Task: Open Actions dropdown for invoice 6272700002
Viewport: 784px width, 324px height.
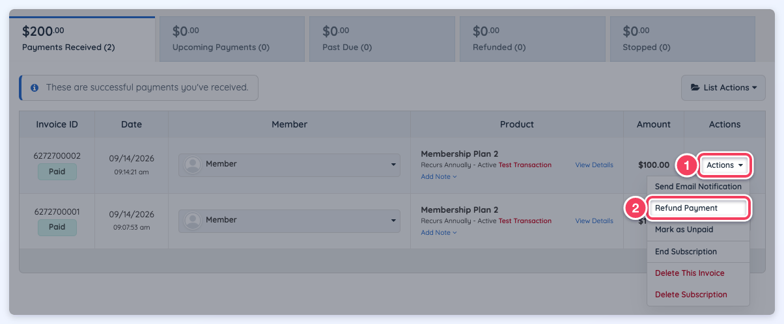Action: pyautogui.click(x=725, y=165)
